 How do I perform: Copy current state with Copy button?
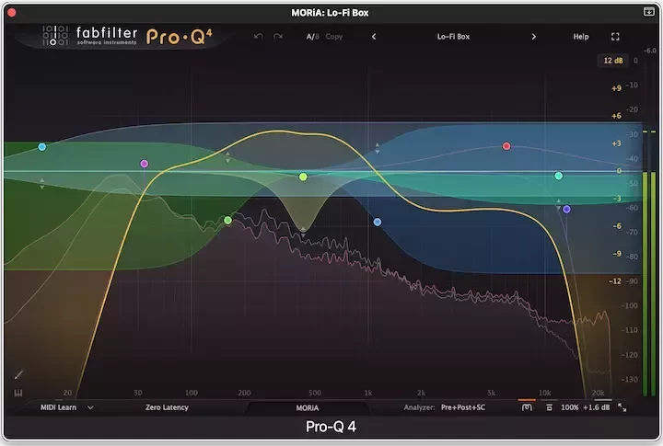pos(334,37)
